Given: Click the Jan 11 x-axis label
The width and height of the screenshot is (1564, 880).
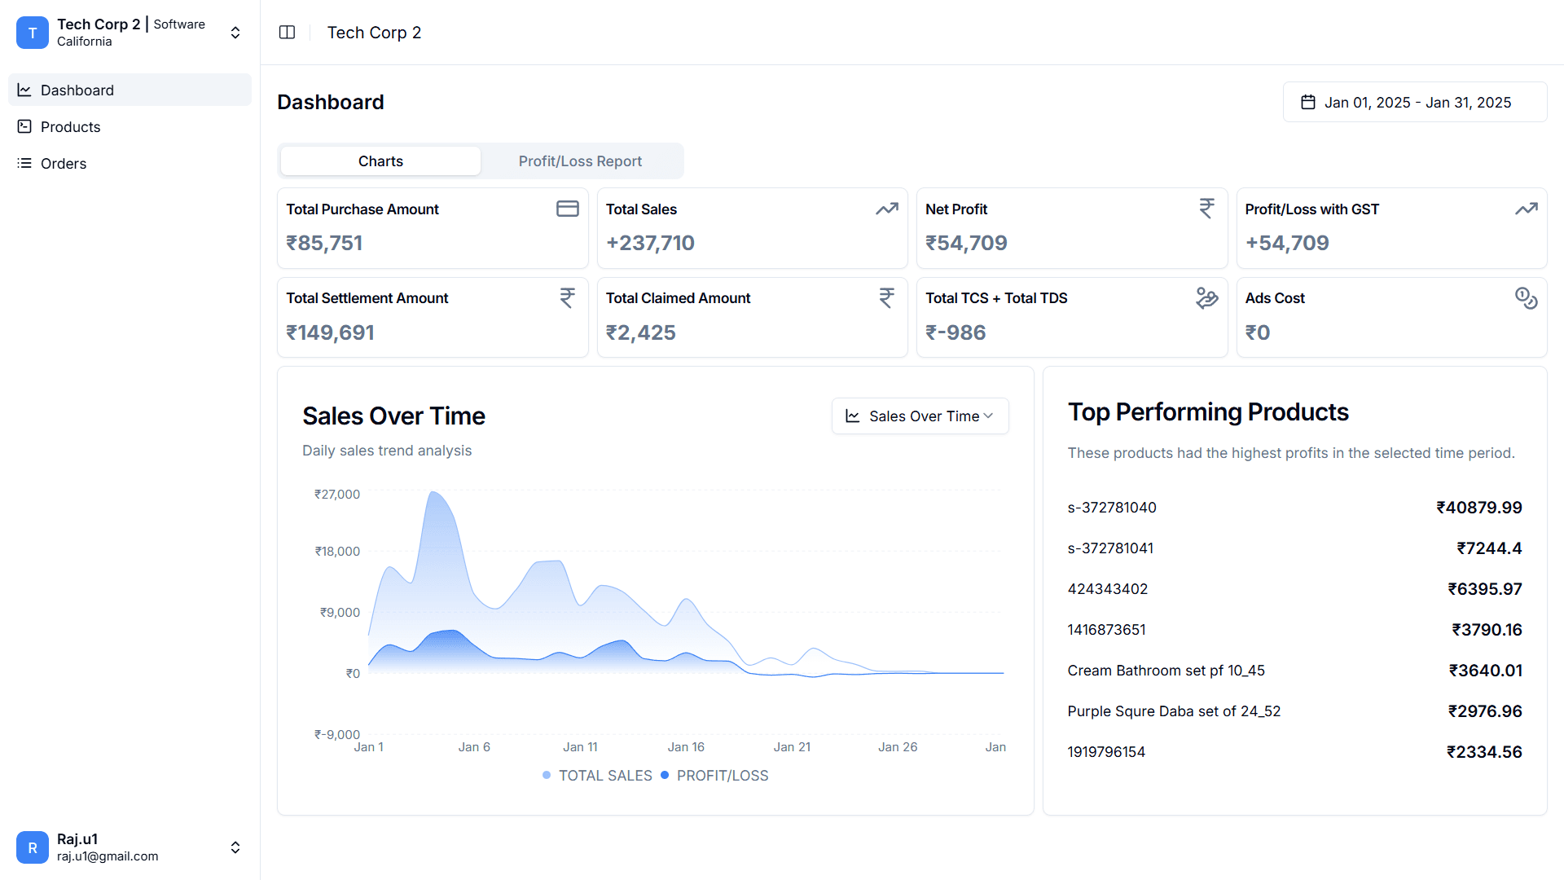Looking at the screenshot, I should click(x=580, y=747).
